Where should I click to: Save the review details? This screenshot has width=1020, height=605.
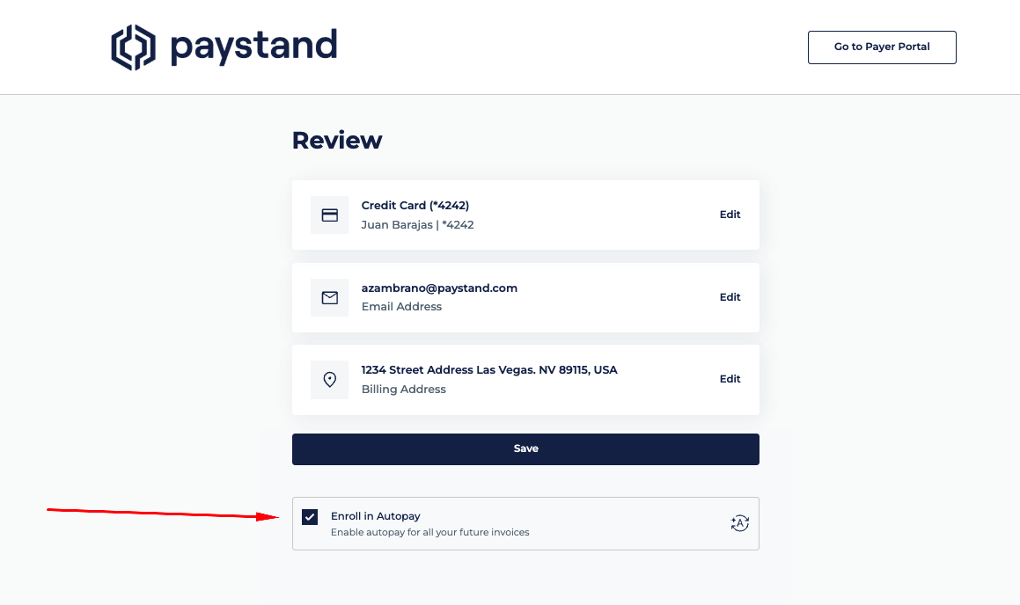tap(525, 449)
